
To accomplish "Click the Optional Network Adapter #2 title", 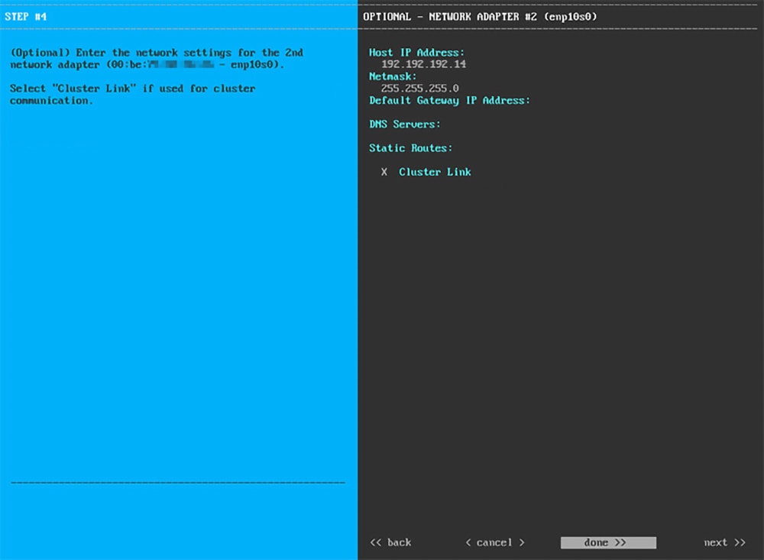I will click(x=480, y=17).
